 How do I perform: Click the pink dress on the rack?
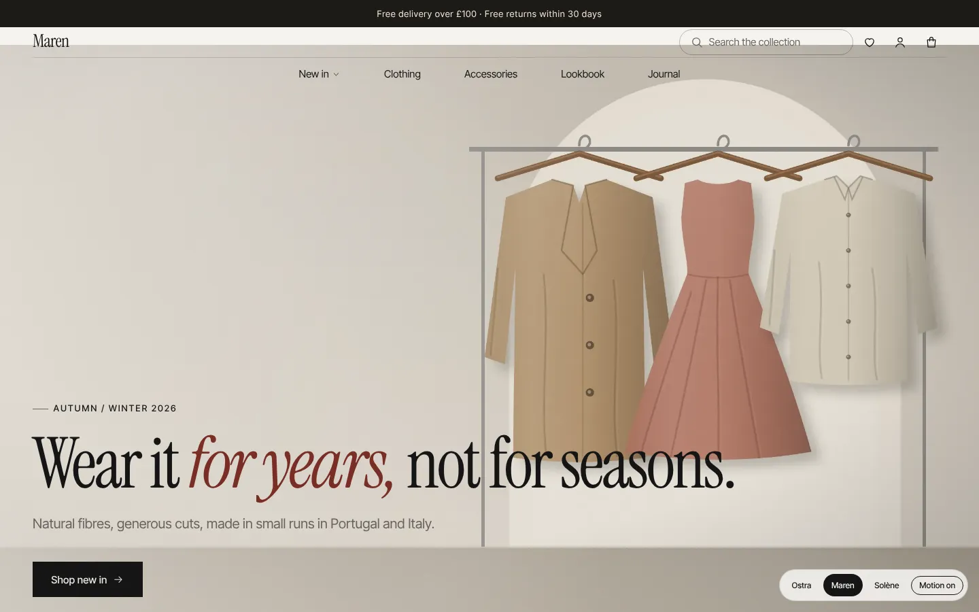click(x=719, y=320)
